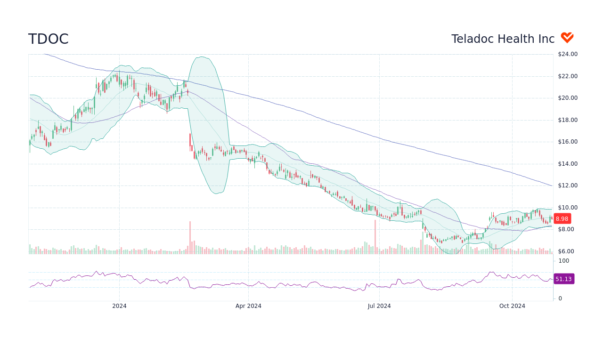Click the RSI 0 scale label
Image resolution: width=603 pixels, height=339 pixels.
(560, 299)
